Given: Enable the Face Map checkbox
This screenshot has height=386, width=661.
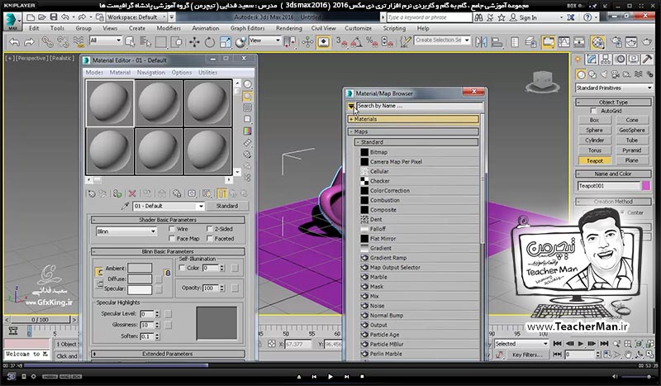Looking at the screenshot, I should [172, 238].
